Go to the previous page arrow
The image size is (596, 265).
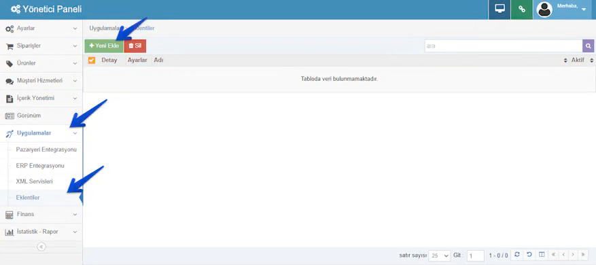[563, 254]
